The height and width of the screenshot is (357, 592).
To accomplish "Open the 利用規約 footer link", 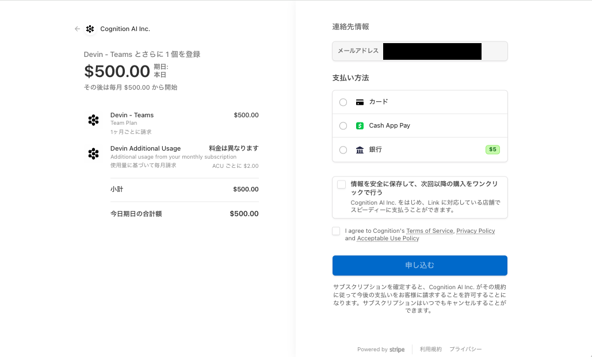I will (431, 349).
